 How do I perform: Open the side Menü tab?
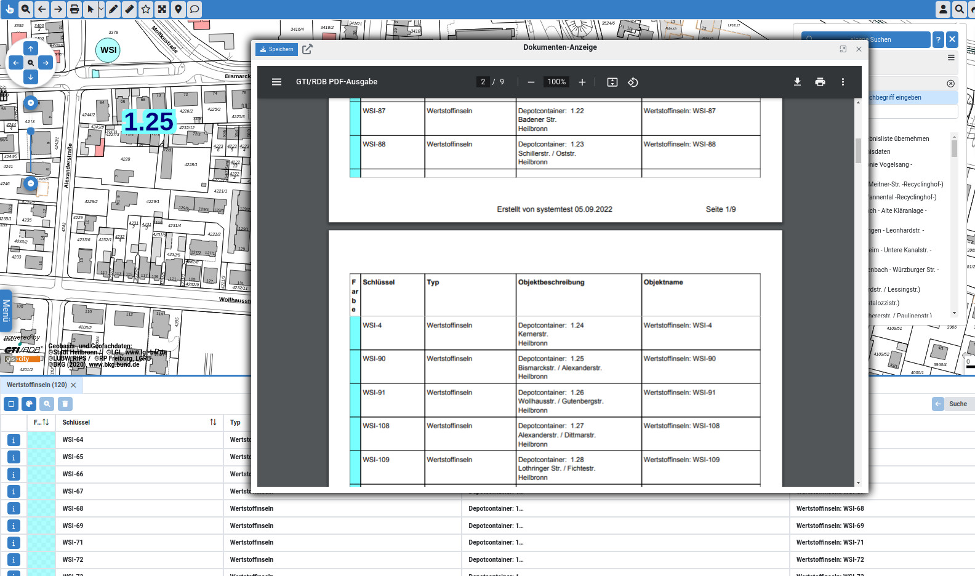click(6, 310)
